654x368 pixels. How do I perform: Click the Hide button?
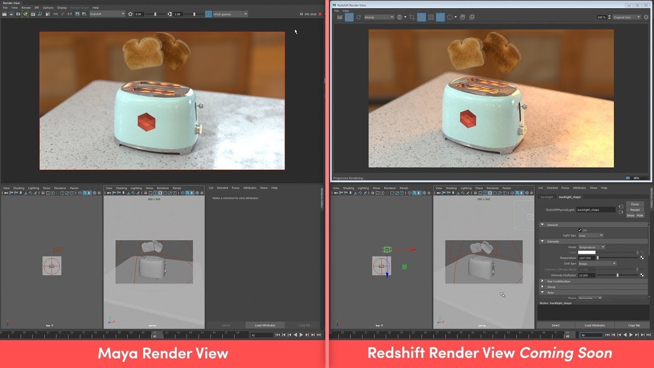click(x=640, y=215)
